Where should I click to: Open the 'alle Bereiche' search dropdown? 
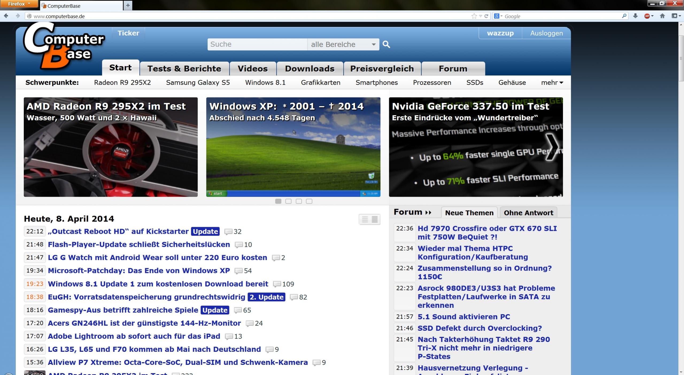(x=343, y=44)
